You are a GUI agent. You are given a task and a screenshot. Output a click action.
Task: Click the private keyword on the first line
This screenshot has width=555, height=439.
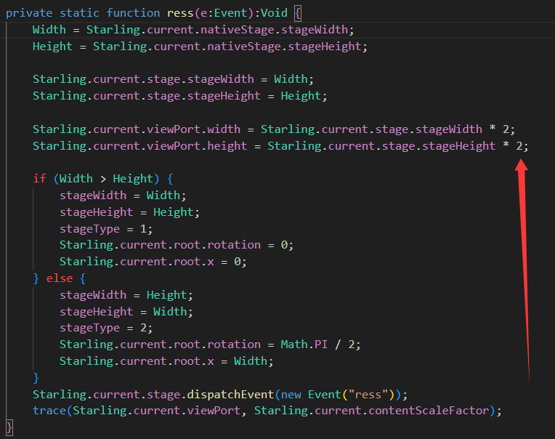click(29, 12)
